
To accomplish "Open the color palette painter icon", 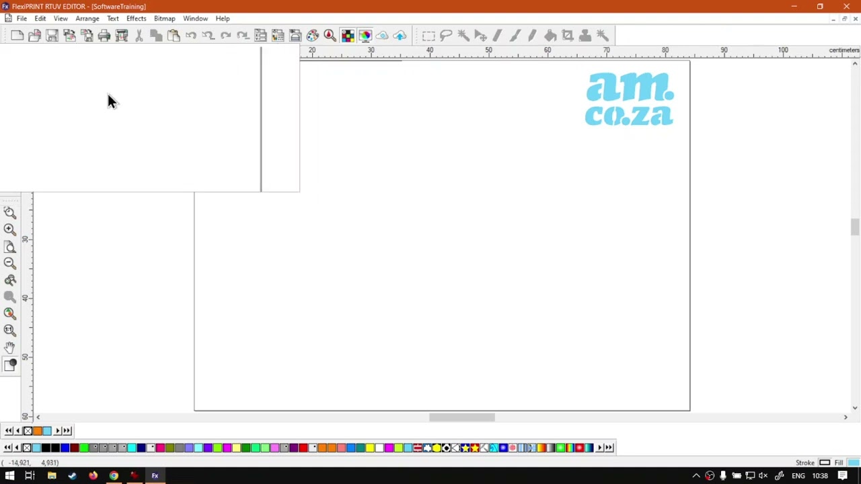I will coord(313,36).
